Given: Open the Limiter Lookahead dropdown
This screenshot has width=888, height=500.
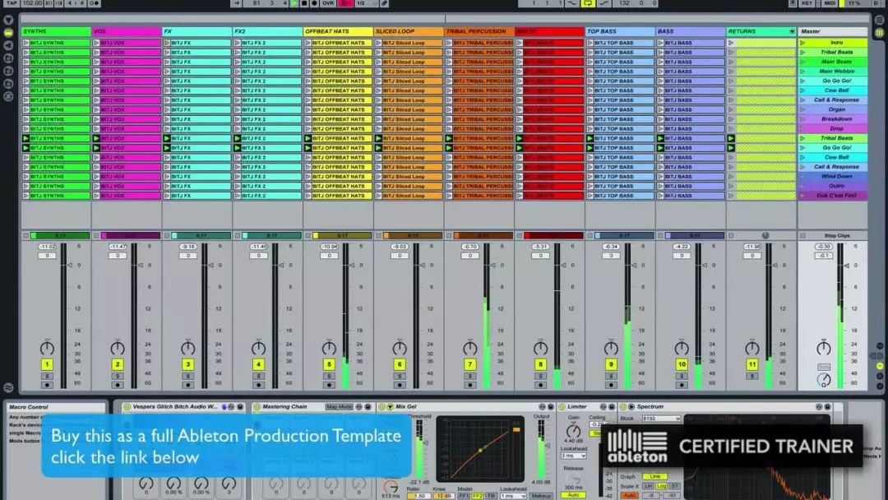Looking at the screenshot, I should tap(573, 456).
